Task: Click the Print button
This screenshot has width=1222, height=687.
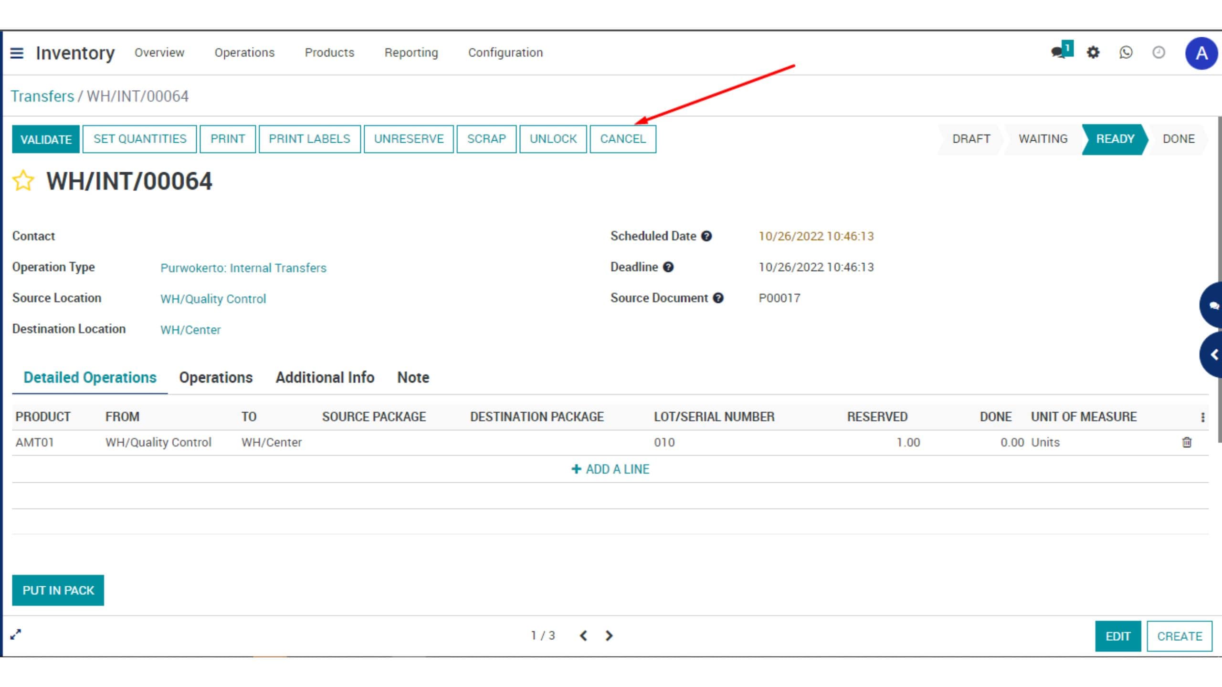Action: 228,139
